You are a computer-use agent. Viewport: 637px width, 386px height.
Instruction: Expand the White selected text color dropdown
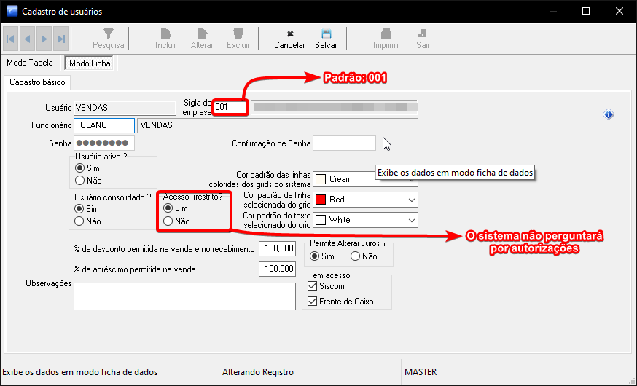click(412, 220)
